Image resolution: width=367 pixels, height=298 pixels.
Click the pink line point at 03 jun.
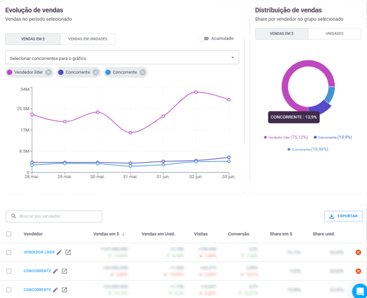(x=229, y=100)
